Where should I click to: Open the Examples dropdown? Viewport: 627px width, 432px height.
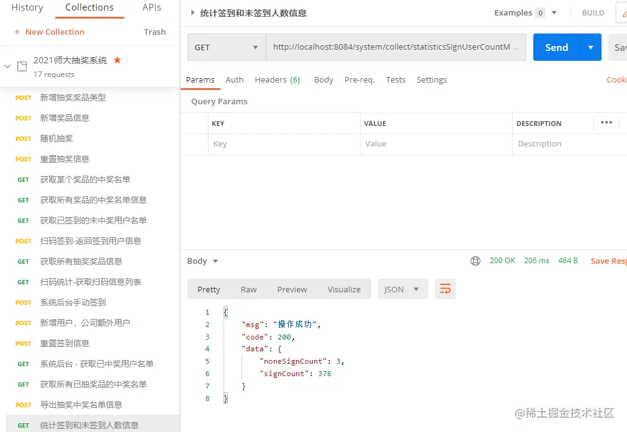[x=554, y=13]
